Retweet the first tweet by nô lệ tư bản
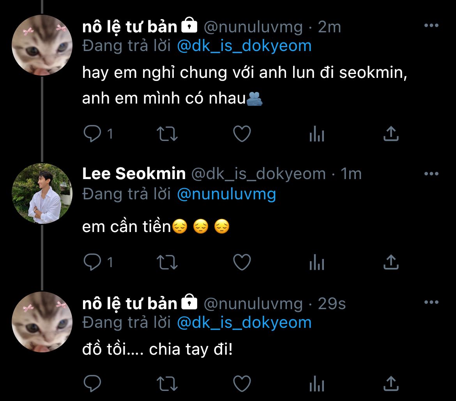 pyautogui.click(x=167, y=134)
